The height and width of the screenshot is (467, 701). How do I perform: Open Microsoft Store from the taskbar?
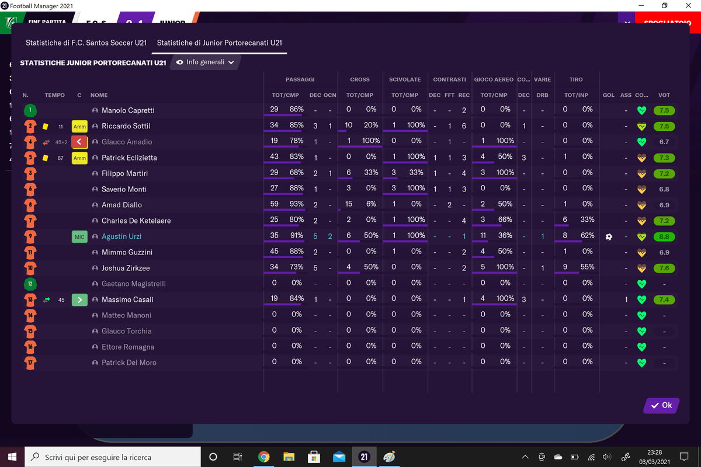(314, 456)
